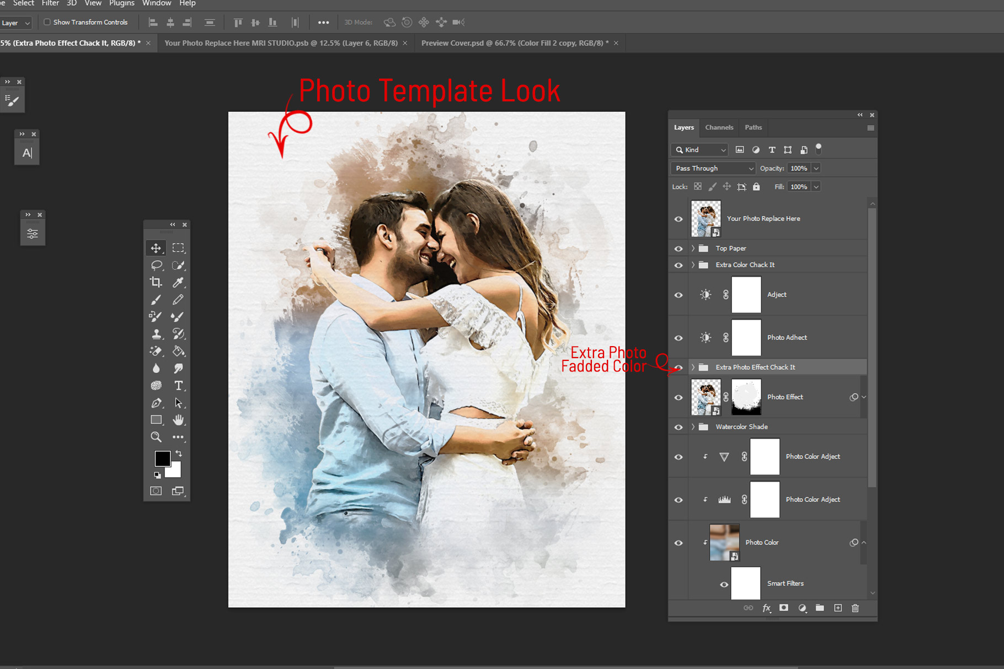Collapse Photo Color smart filters arrow
This screenshot has height=669, width=1004.
click(x=864, y=543)
